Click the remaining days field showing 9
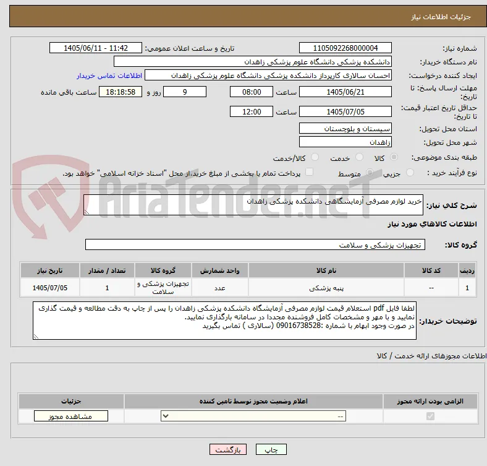This screenshot has width=487, height=466. (185, 92)
